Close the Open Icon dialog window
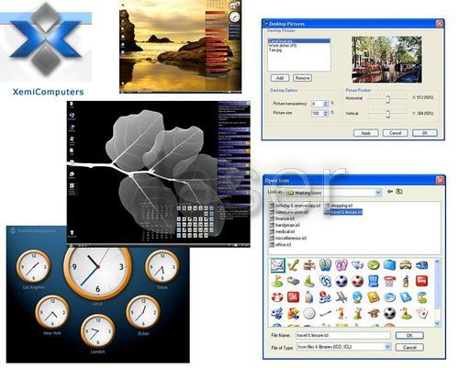The height and width of the screenshot is (368, 459). pyautogui.click(x=440, y=180)
